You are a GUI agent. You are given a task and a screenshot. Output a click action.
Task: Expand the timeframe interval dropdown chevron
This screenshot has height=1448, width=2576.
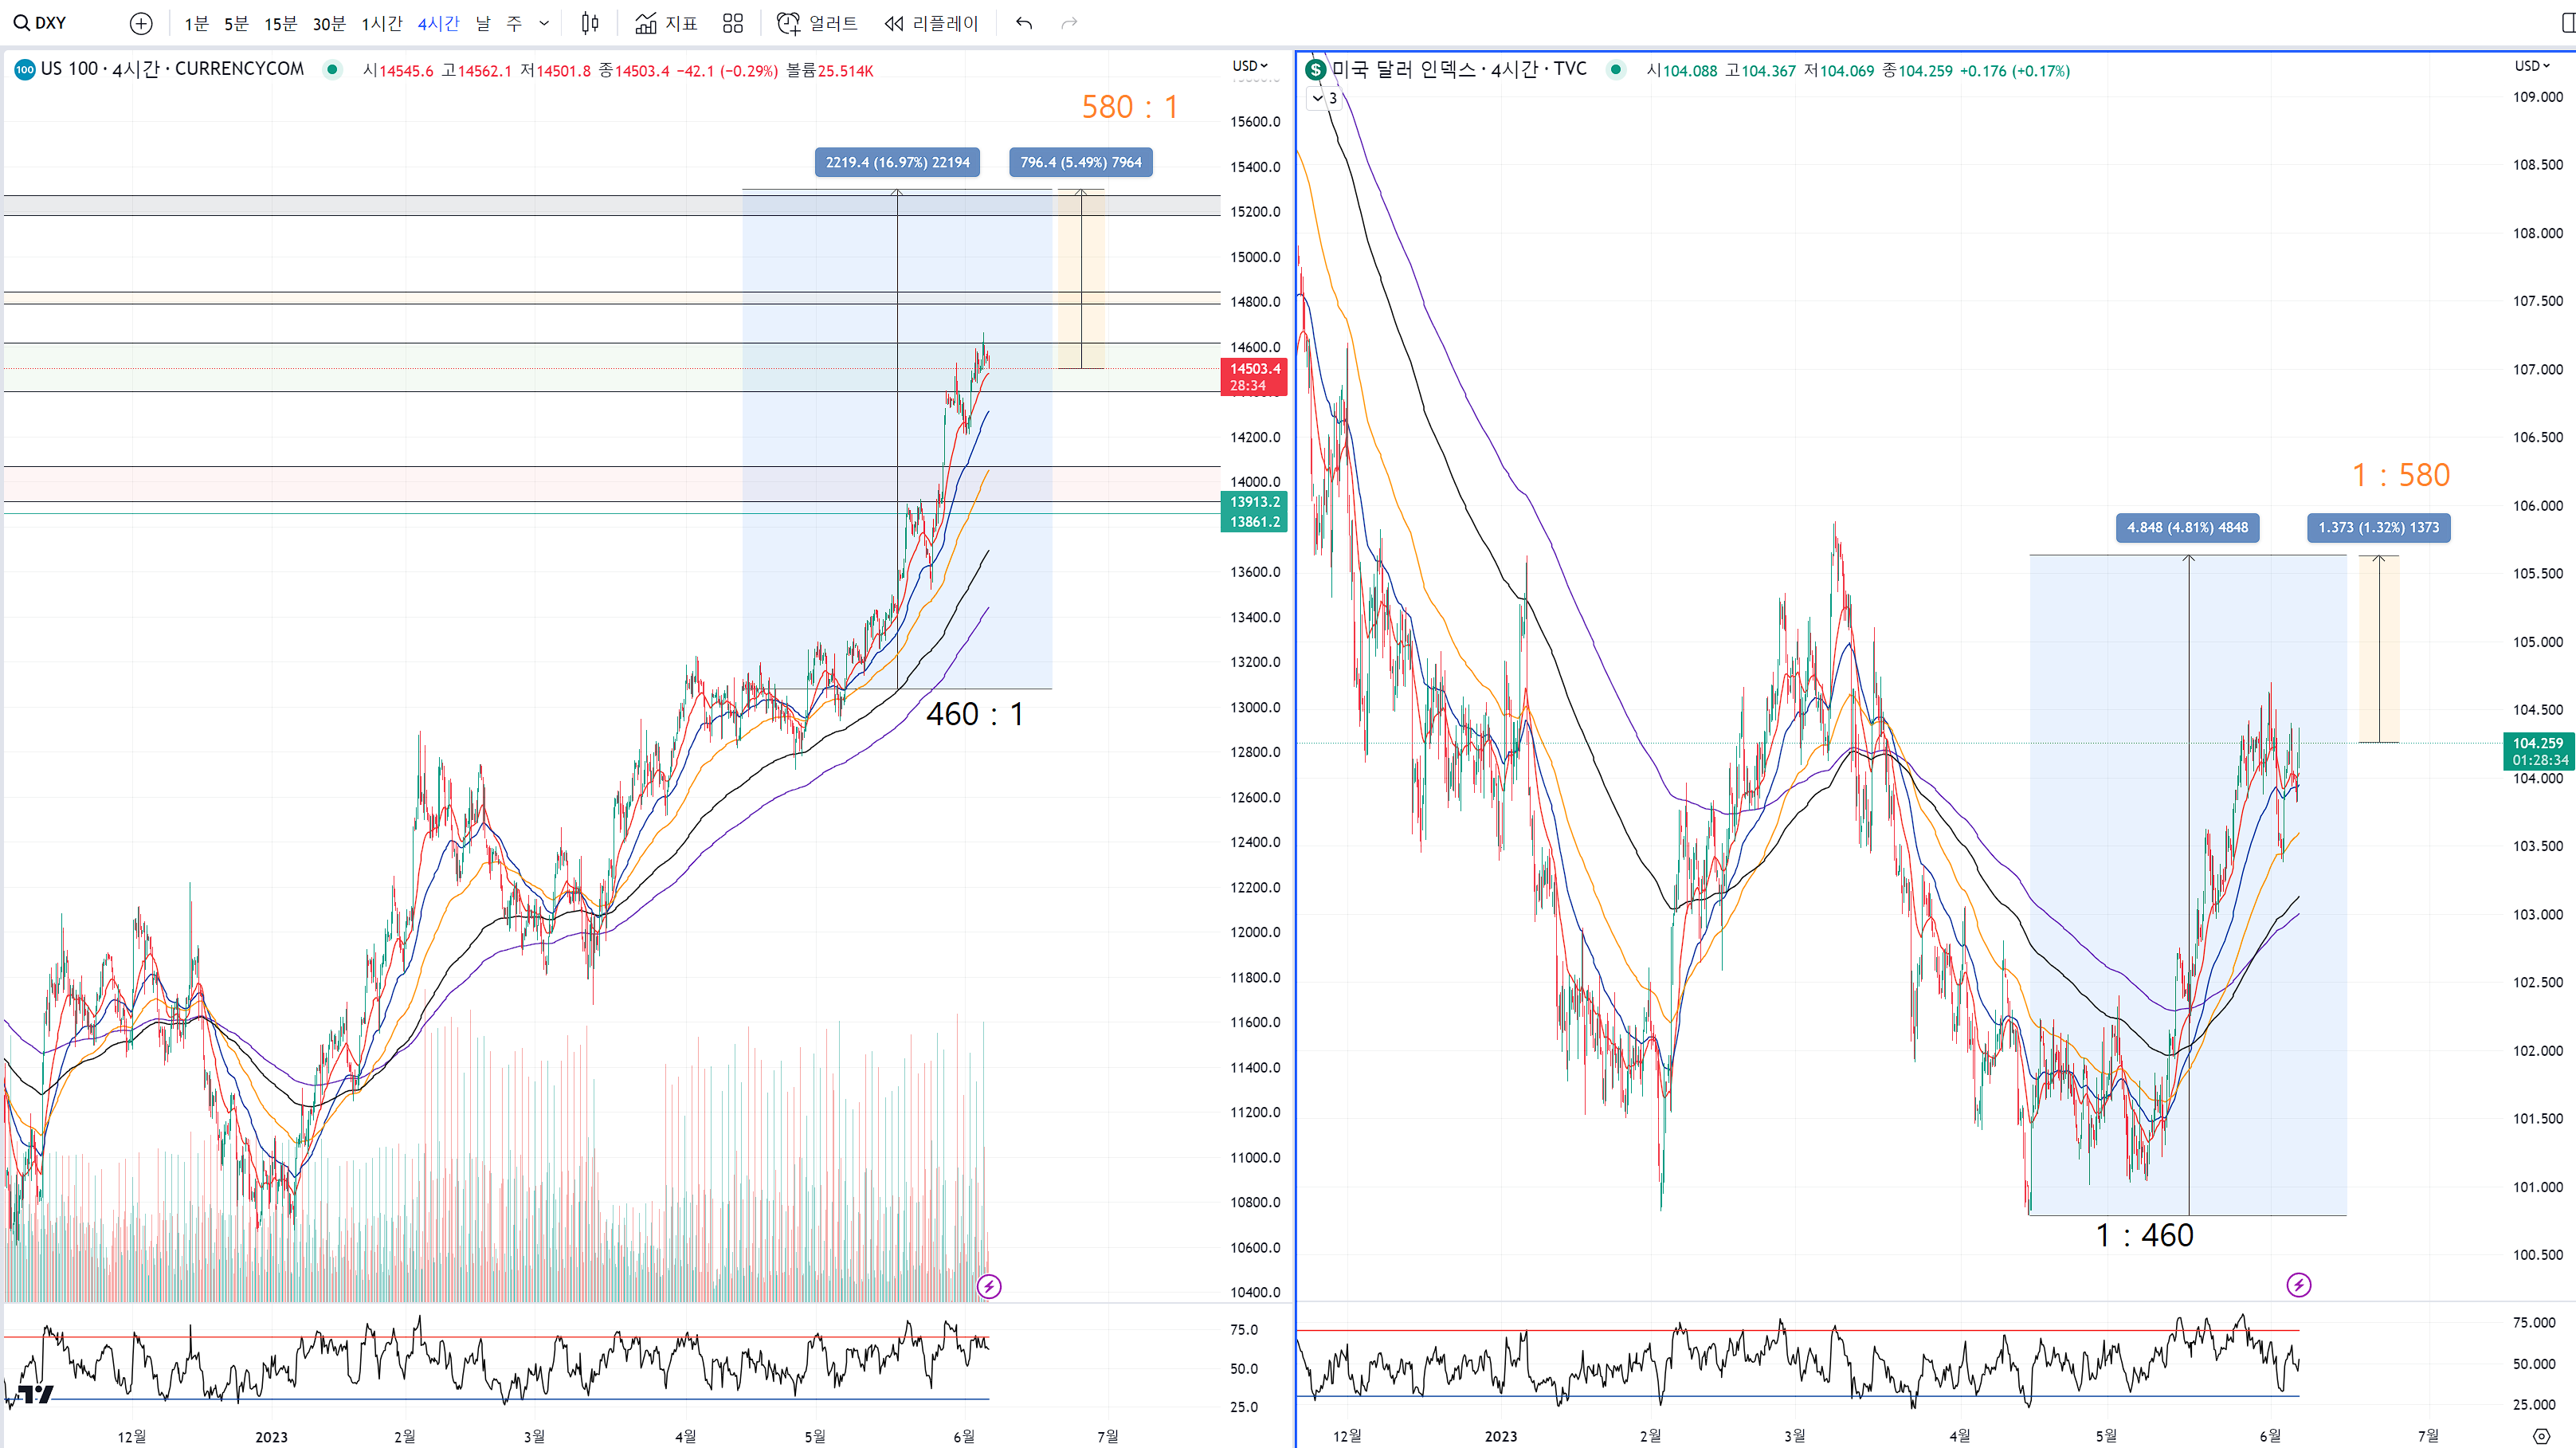pos(544,23)
